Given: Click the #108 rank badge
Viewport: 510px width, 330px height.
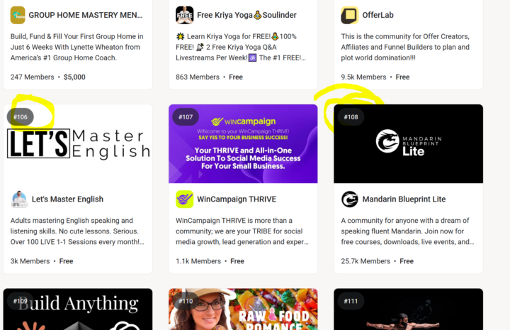Looking at the screenshot, I should (351, 117).
